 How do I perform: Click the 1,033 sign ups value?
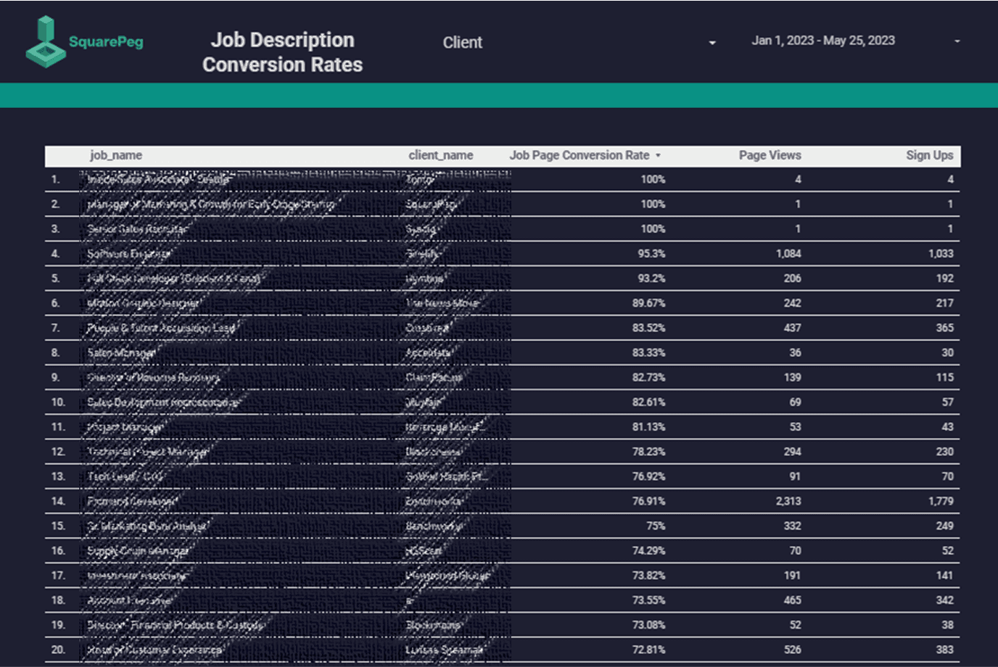pos(941,254)
